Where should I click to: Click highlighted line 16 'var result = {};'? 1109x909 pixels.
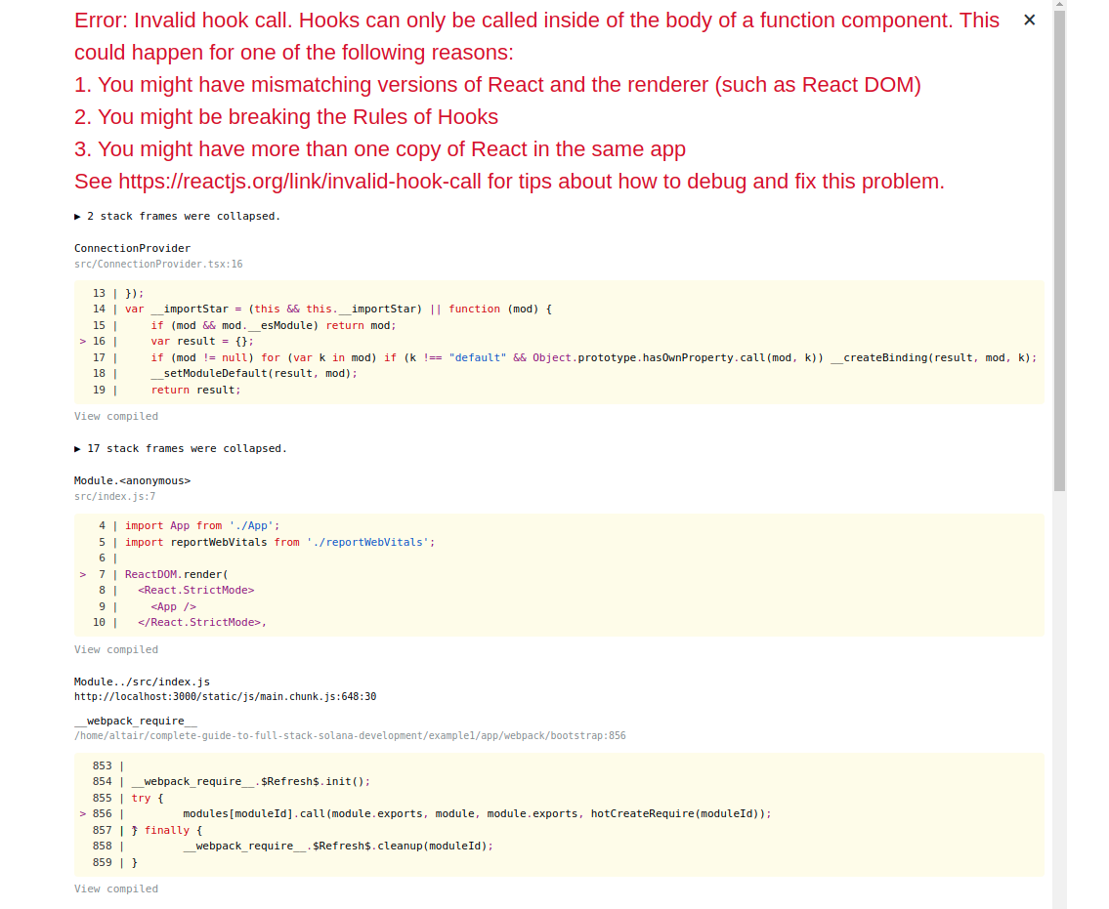[x=201, y=342]
